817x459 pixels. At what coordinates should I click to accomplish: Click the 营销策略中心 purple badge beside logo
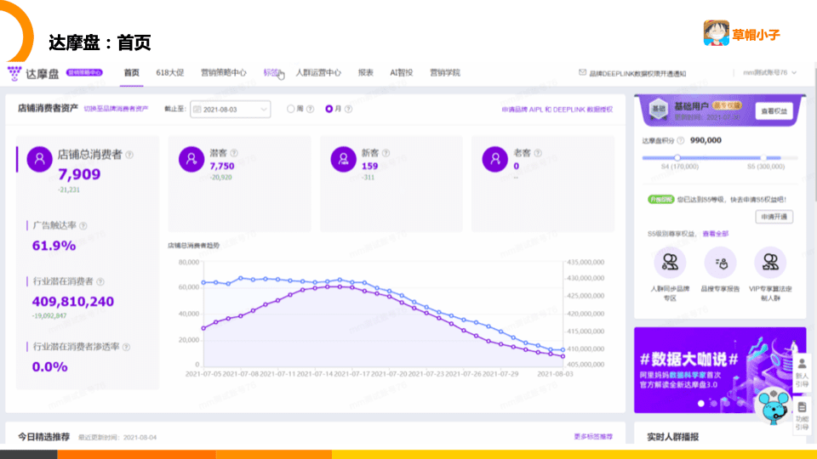(x=84, y=73)
